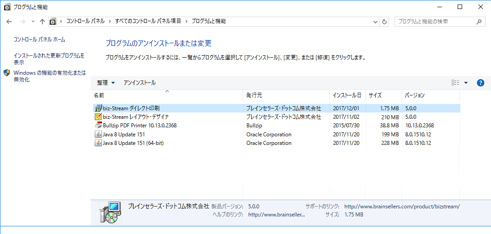The height and width of the screenshot is (234, 491).
Task: Go back with the left arrow button
Action: (x=9, y=22)
